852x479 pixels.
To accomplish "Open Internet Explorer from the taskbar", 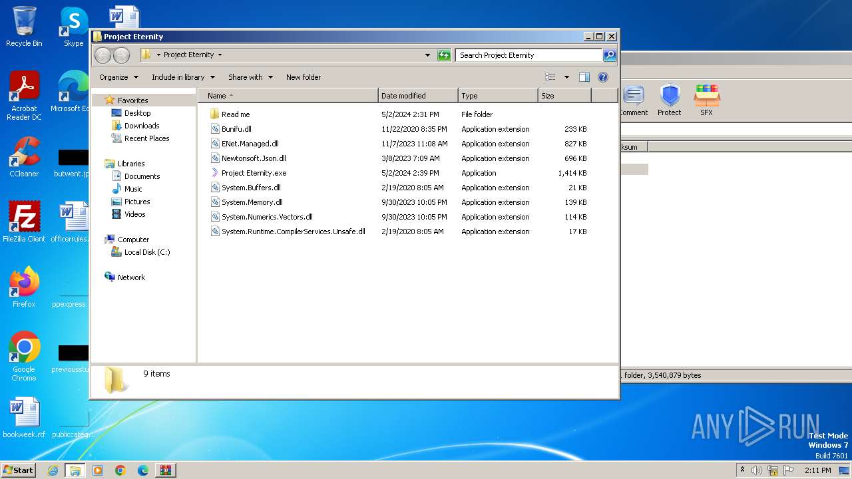I will (53, 470).
